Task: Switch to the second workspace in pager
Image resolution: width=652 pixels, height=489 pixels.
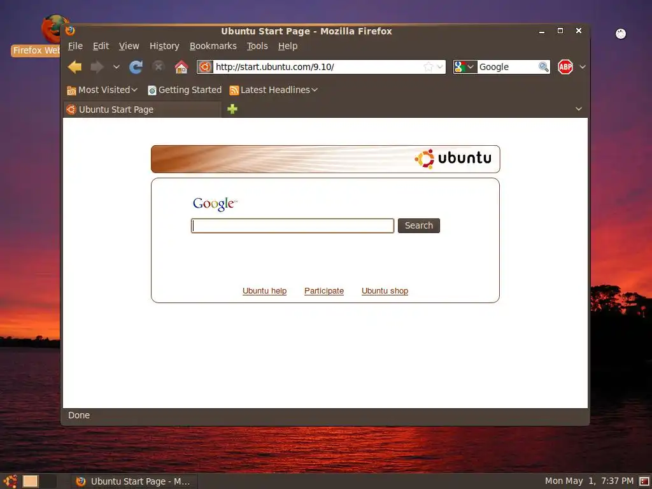Action: click(48, 481)
